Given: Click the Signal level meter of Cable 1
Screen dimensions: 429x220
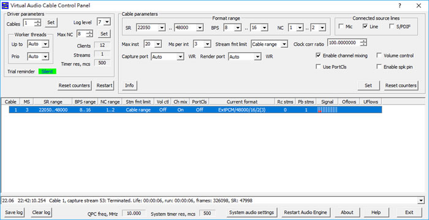Looking at the screenshot, I should click(x=327, y=110).
